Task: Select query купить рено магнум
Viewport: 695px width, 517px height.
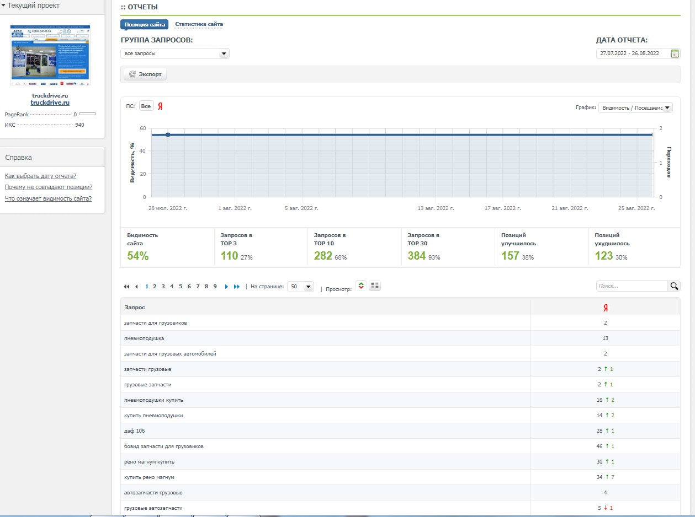Action: click(150, 477)
